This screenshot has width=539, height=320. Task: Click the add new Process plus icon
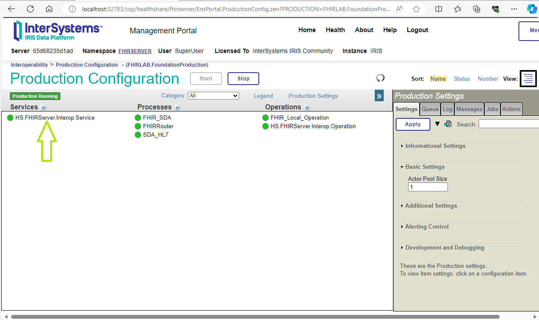[178, 108]
